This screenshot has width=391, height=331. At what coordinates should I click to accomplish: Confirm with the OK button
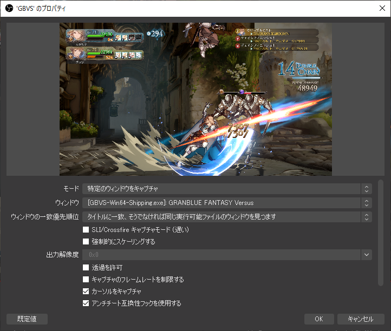click(x=319, y=319)
